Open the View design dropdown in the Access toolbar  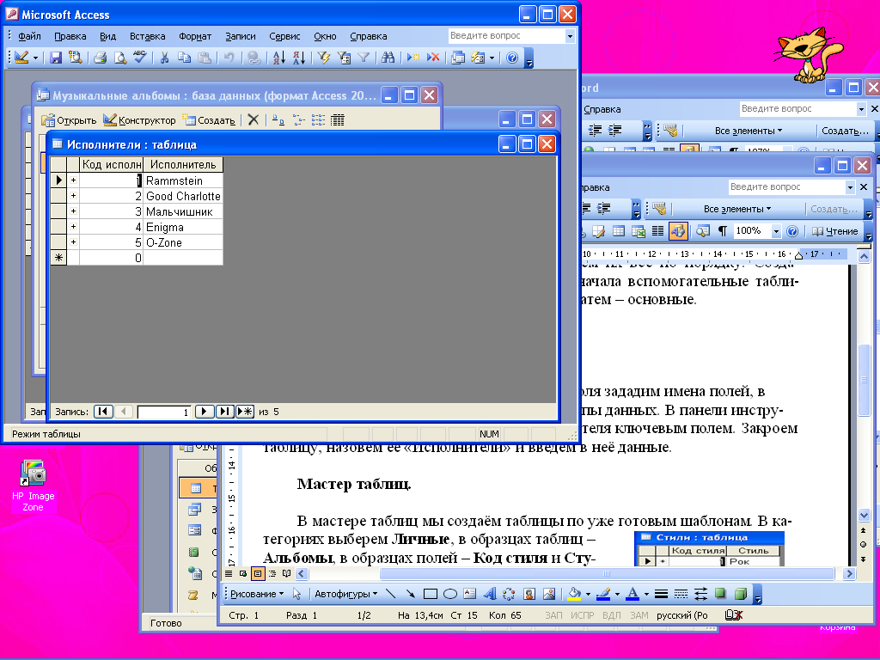coord(35,58)
